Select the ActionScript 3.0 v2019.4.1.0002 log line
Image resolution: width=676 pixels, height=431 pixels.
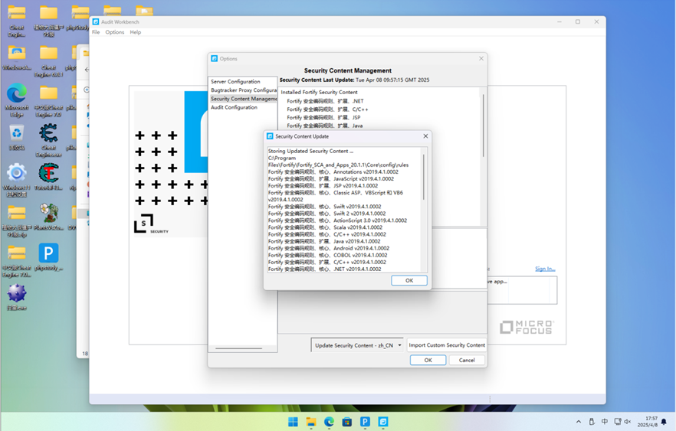pos(337,220)
